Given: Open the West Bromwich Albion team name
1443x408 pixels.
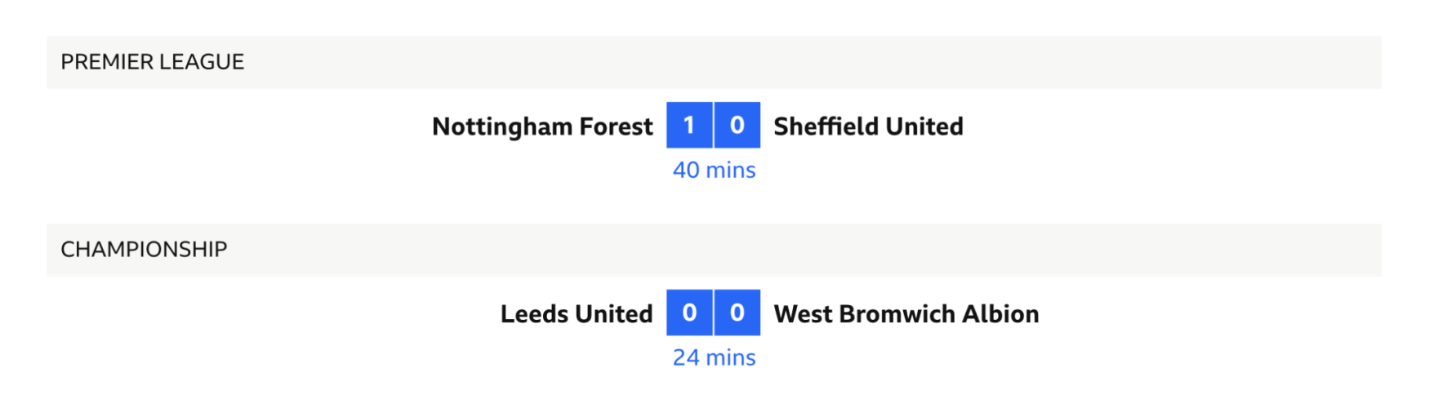Looking at the screenshot, I should (x=906, y=314).
